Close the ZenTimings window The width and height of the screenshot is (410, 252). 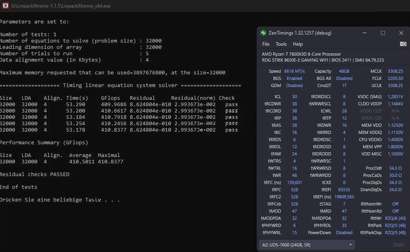pyautogui.click(x=401, y=33)
